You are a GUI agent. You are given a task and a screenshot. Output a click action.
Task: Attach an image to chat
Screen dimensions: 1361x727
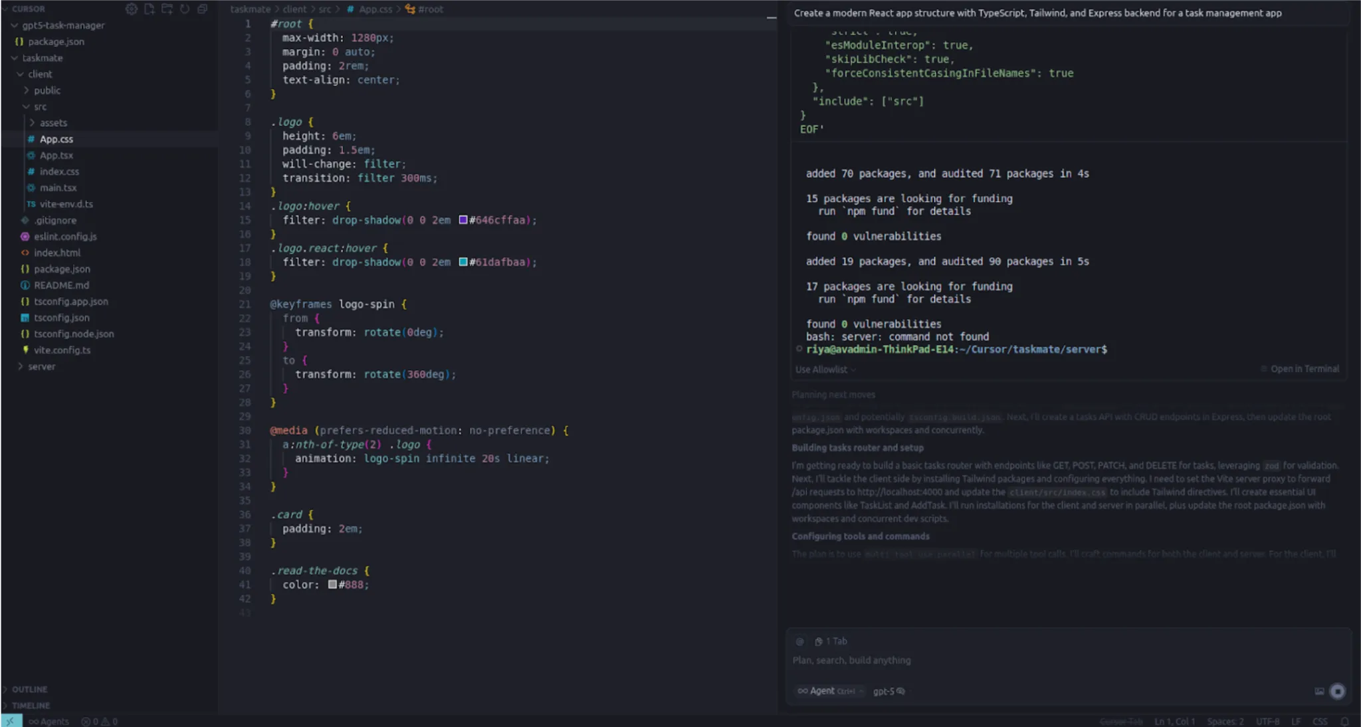pyautogui.click(x=1319, y=691)
